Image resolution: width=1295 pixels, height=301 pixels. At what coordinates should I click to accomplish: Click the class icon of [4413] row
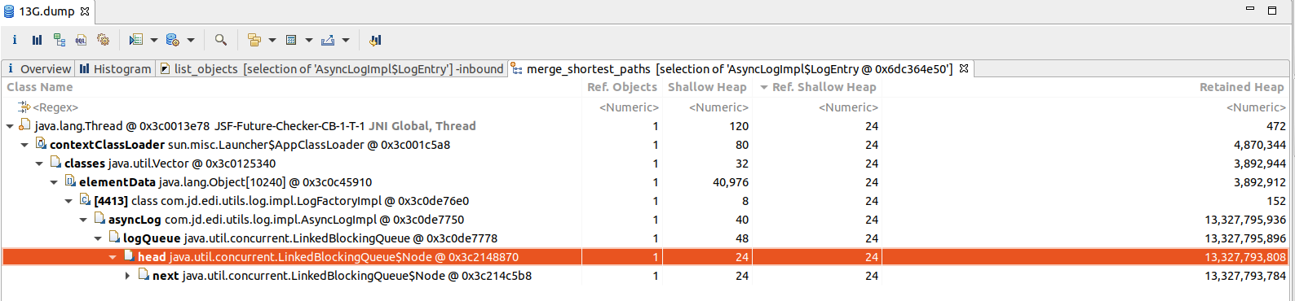tap(84, 200)
